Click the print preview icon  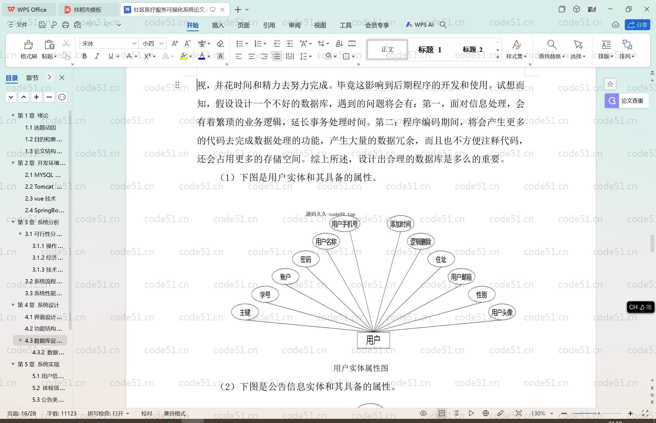[x=78, y=25]
